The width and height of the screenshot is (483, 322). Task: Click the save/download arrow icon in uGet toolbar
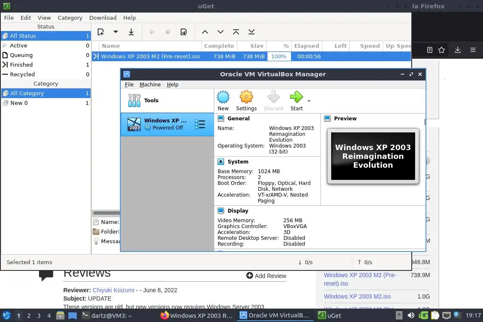click(131, 32)
